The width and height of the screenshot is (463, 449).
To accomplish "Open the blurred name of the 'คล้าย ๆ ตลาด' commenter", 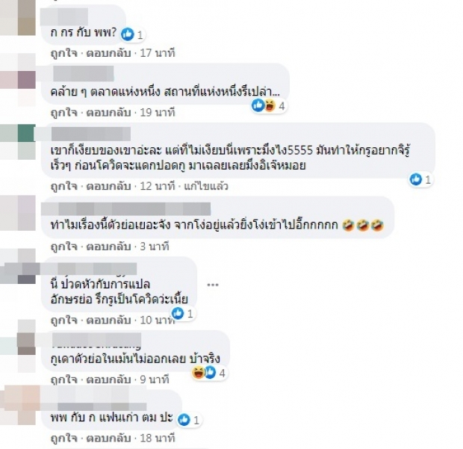I will click(84, 73).
